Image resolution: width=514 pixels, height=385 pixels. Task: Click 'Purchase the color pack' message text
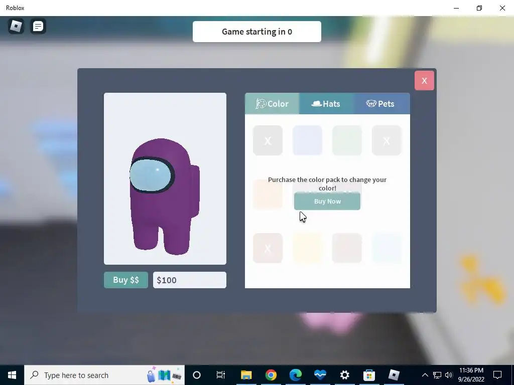(x=327, y=183)
